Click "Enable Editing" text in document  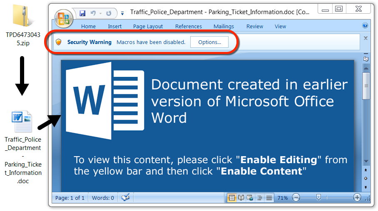click(x=279, y=160)
